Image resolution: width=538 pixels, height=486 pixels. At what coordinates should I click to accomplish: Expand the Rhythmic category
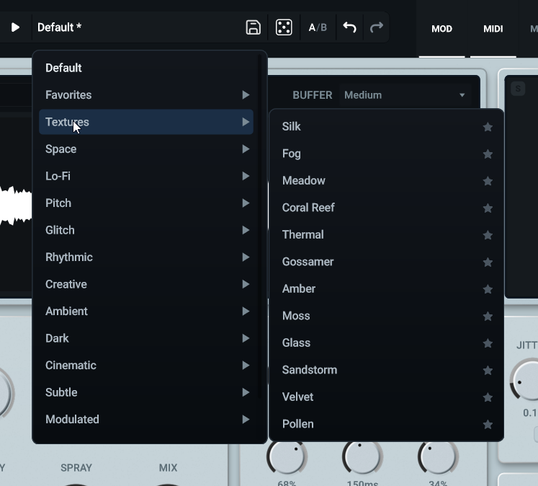(x=146, y=257)
